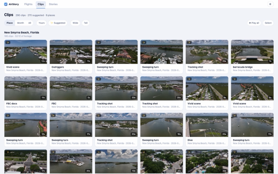
Task: Click the Play all button
Action: pyautogui.click(x=254, y=23)
